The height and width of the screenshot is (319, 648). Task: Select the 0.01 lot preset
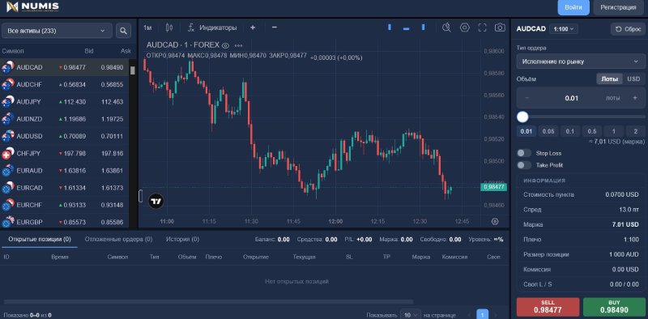[526, 131]
